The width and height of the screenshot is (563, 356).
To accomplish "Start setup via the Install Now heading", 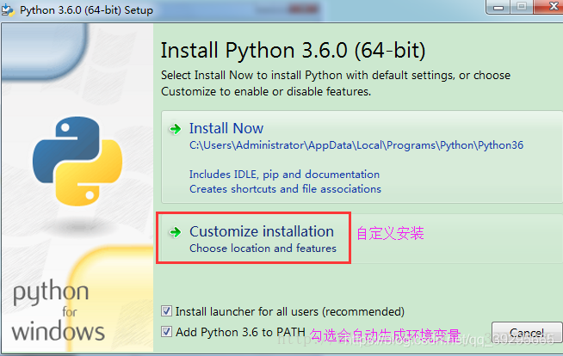I will tap(226, 128).
